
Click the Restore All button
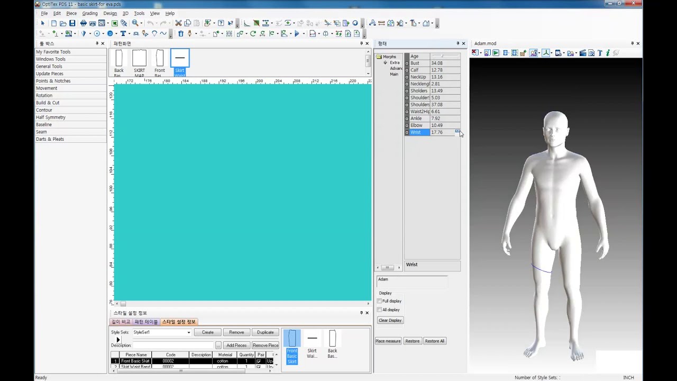(x=435, y=341)
